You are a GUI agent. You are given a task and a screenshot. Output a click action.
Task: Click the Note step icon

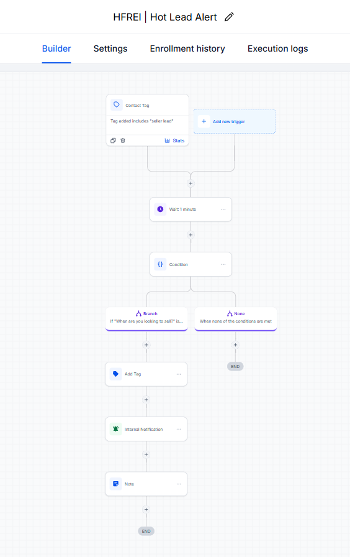[115, 484]
